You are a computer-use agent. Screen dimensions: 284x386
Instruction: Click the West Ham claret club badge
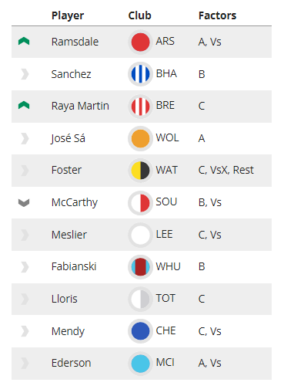(140, 267)
